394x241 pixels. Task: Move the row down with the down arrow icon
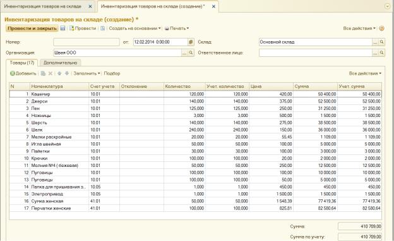(67, 73)
